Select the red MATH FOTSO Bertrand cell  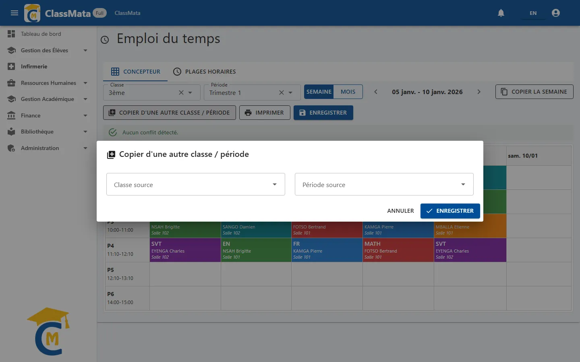398,250
